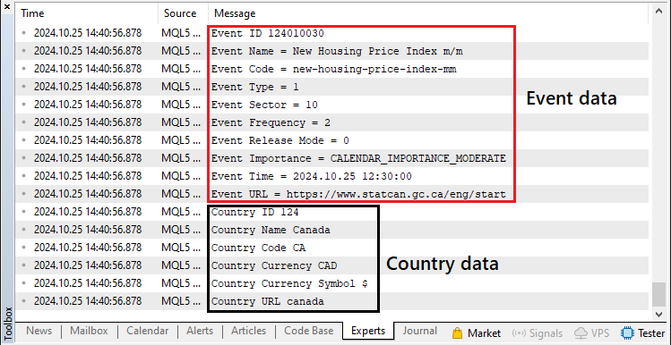Close the Toolbox panel with the X
671x345 pixels.
click(x=6, y=7)
